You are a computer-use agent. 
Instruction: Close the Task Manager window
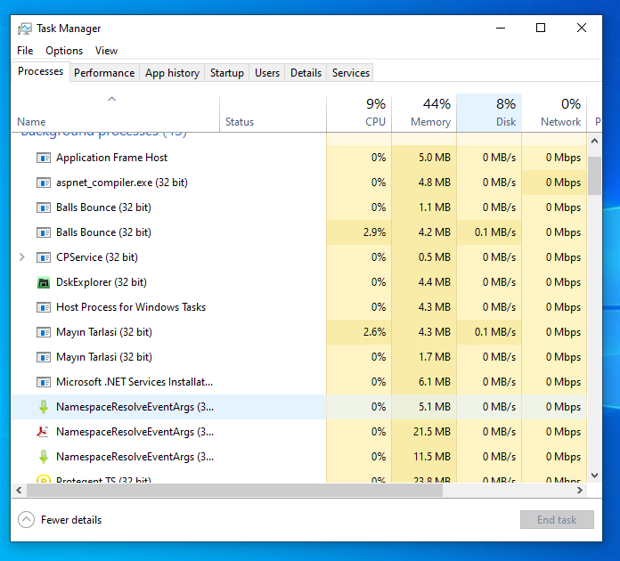[x=581, y=28]
